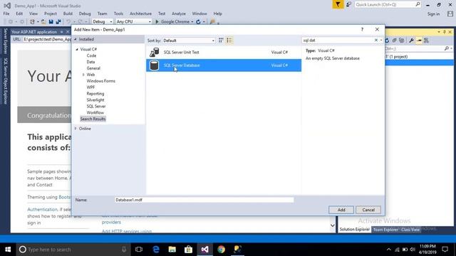Image resolution: width=456 pixels, height=256 pixels.
Task: Select the SQL Server Unit Test template
Action: 224,52
